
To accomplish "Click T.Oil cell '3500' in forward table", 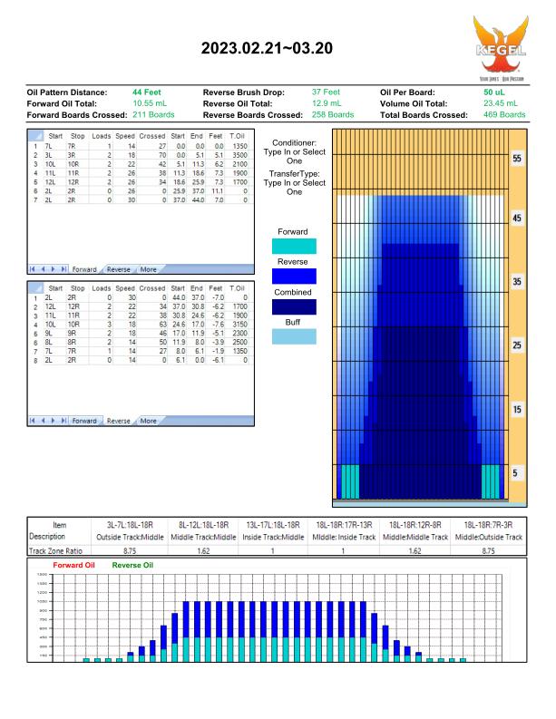I will click(240, 155).
